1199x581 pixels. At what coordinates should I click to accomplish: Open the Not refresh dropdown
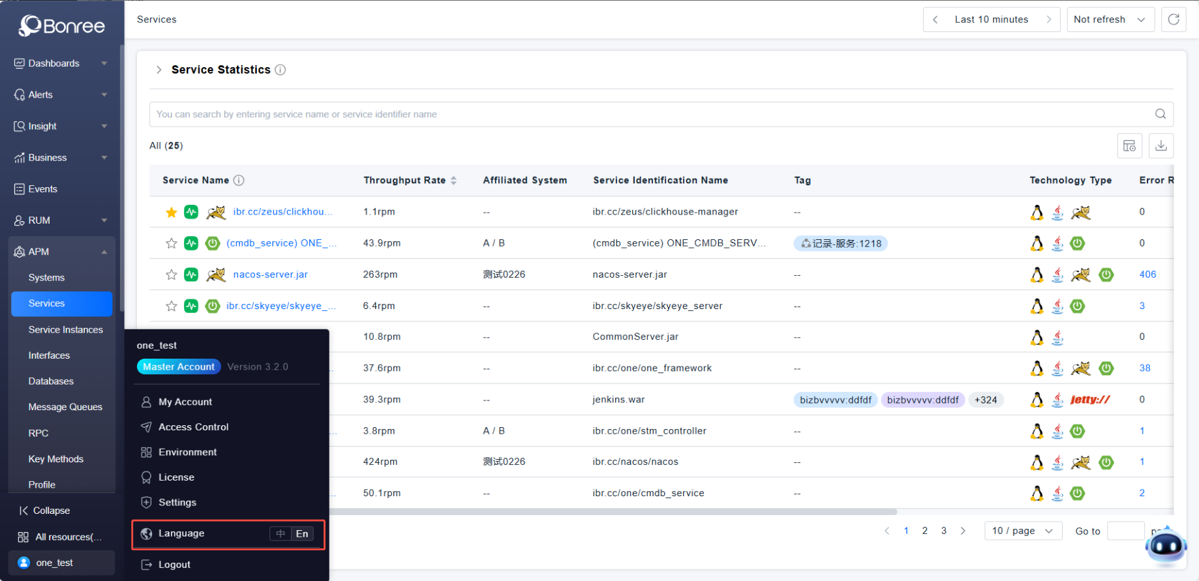(1109, 20)
